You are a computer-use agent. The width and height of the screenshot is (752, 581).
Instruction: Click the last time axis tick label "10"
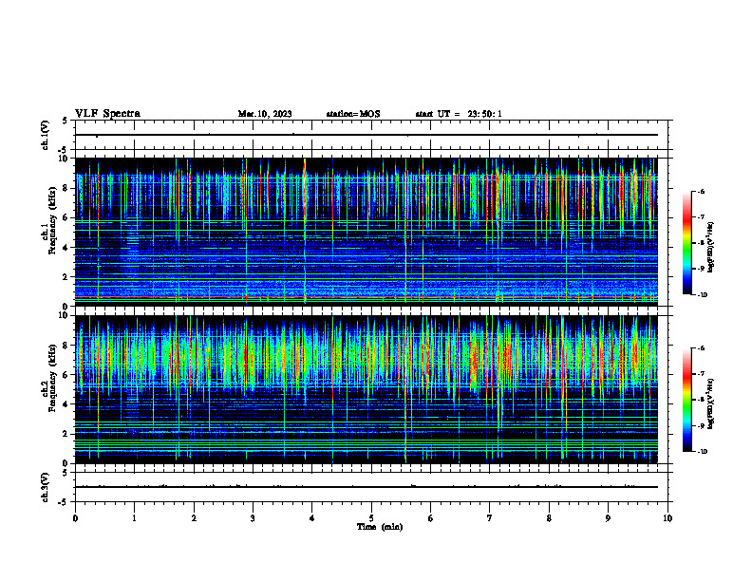[667, 518]
